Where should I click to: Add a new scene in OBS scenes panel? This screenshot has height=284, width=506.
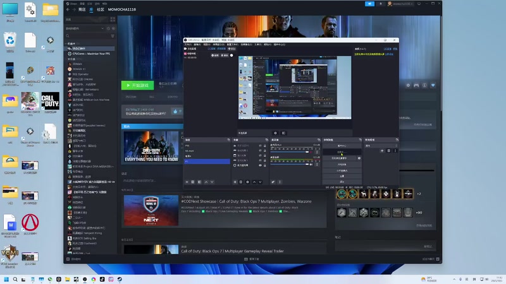pyautogui.click(x=187, y=182)
